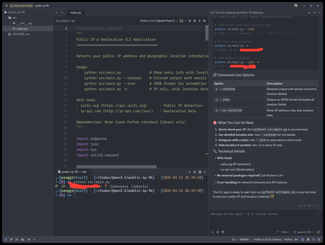Toggle the terminal panel in status bar
This screenshot has height=245, width=325.
pyautogui.click(x=303, y=240)
